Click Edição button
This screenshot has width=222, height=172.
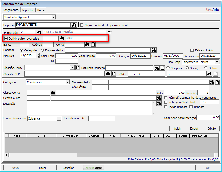(x=211, y=128)
